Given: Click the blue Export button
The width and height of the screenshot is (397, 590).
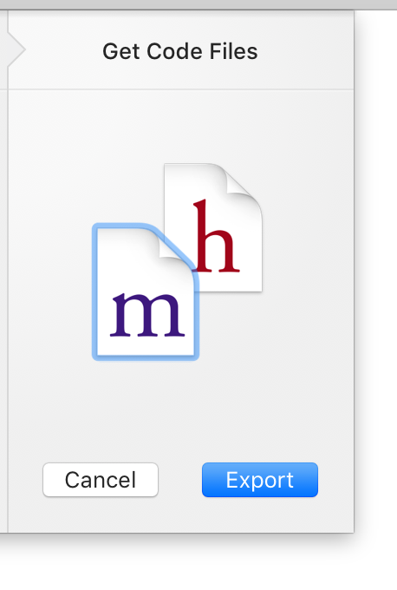Looking at the screenshot, I should point(260,480).
